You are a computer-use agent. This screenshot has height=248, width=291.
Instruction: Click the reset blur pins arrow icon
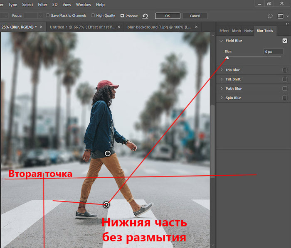coord(145,16)
